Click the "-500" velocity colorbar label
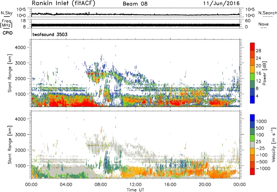This screenshot has width=277, height=192. coord(262,162)
